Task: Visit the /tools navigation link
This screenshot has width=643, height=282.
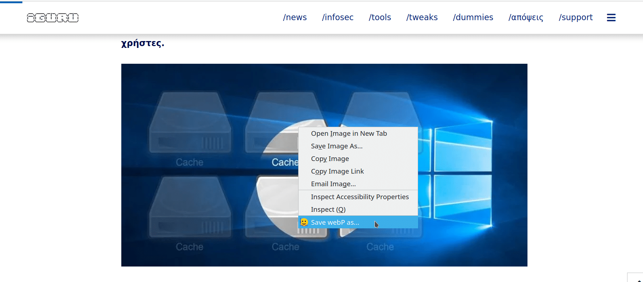Action: pyautogui.click(x=380, y=17)
